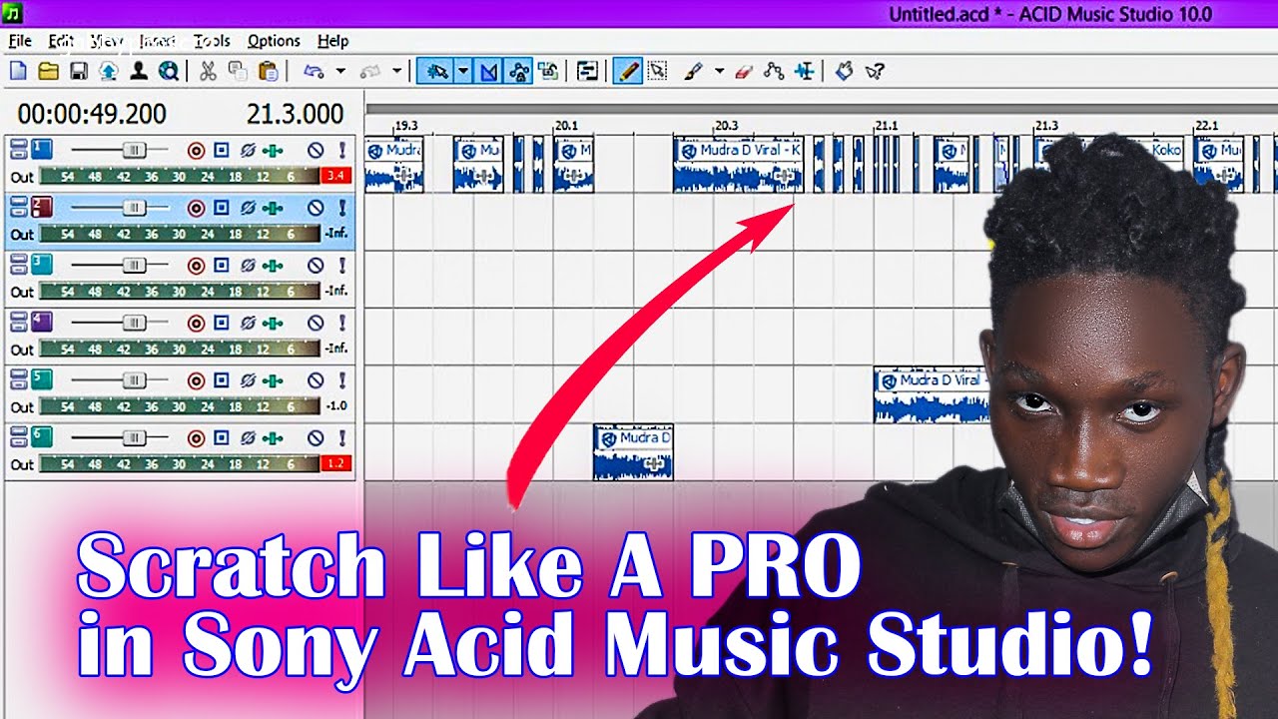The height and width of the screenshot is (719, 1278).
Task: Solo track 6
Action: click(341, 437)
